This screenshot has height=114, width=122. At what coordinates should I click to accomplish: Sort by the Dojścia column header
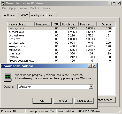click(105, 24)
